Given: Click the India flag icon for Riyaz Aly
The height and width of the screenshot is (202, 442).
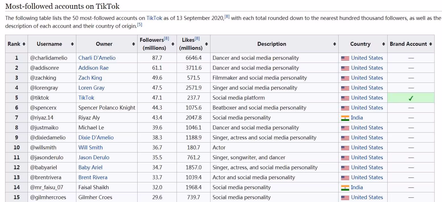Looking at the screenshot, I should (345, 118).
